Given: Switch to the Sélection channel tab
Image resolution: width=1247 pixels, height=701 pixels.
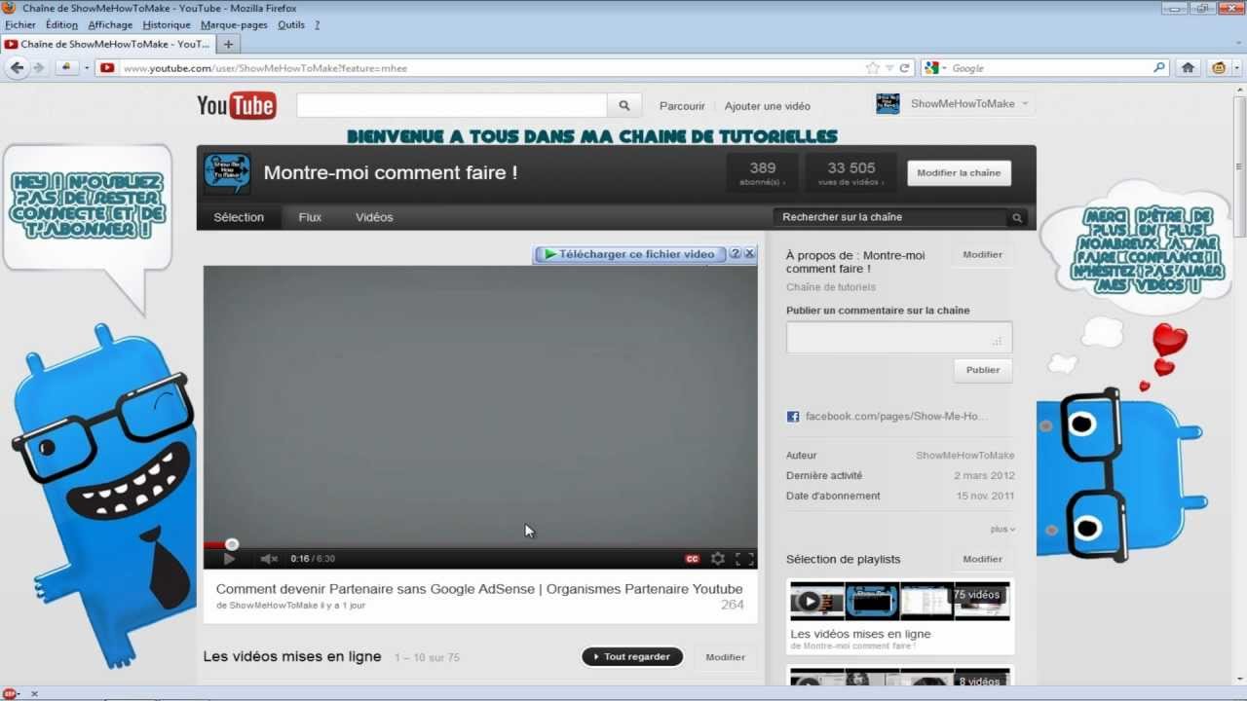Looking at the screenshot, I should click(239, 217).
